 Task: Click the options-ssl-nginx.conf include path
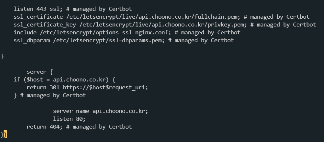tap(106, 32)
